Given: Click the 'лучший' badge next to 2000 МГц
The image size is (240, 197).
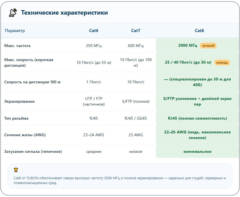Looking at the screenshot, I should coord(208,46).
